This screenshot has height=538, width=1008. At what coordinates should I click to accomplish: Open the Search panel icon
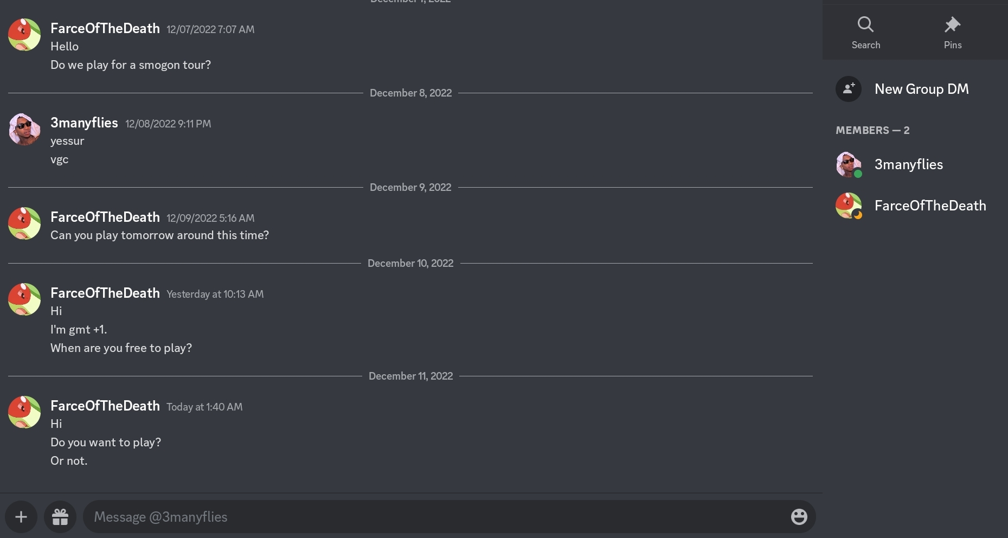[865, 24]
